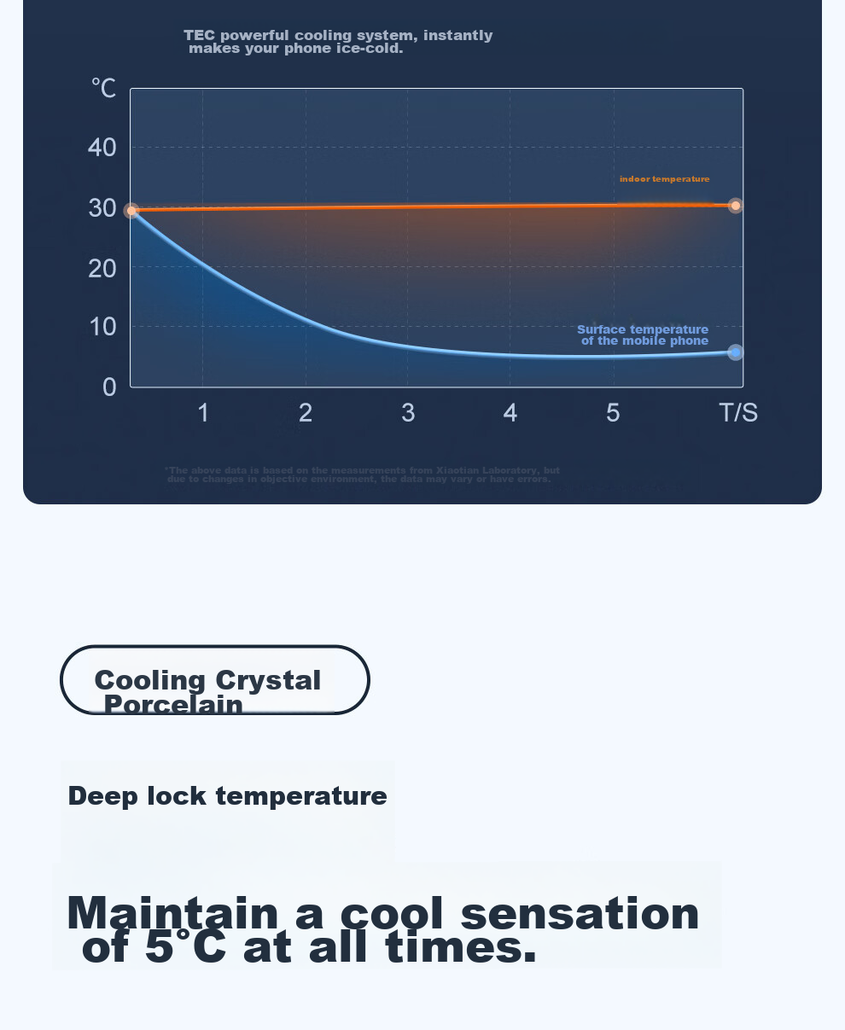The width and height of the screenshot is (845, 1030).
Task: Click the 5 mark on the time axis
Action: coord(613,413)
